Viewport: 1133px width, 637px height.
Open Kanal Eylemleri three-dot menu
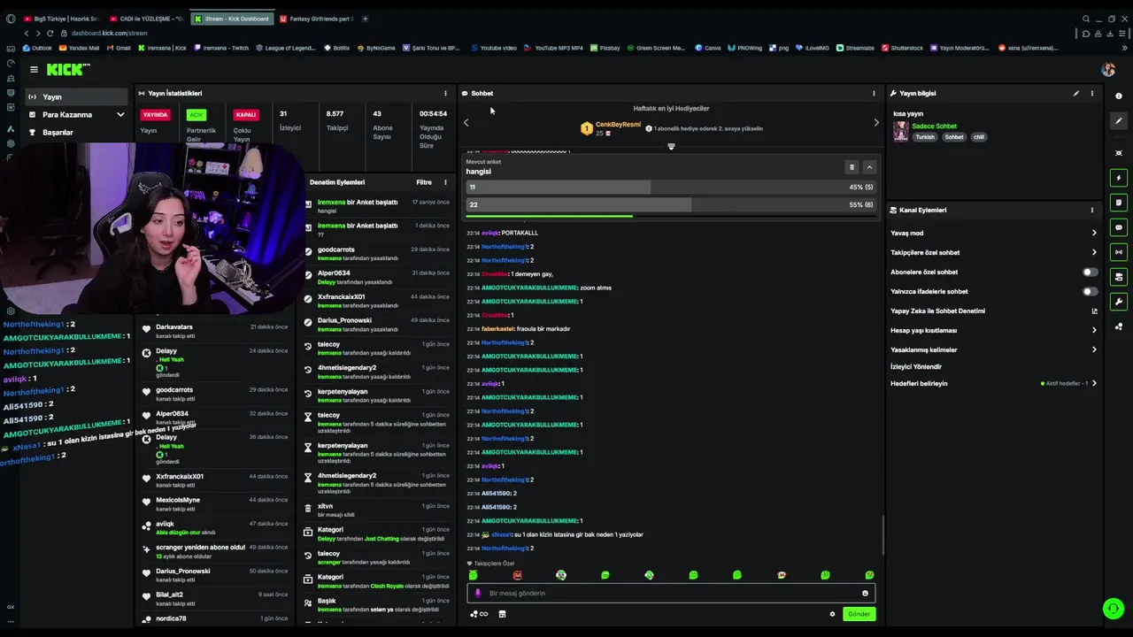[1091, 211]
